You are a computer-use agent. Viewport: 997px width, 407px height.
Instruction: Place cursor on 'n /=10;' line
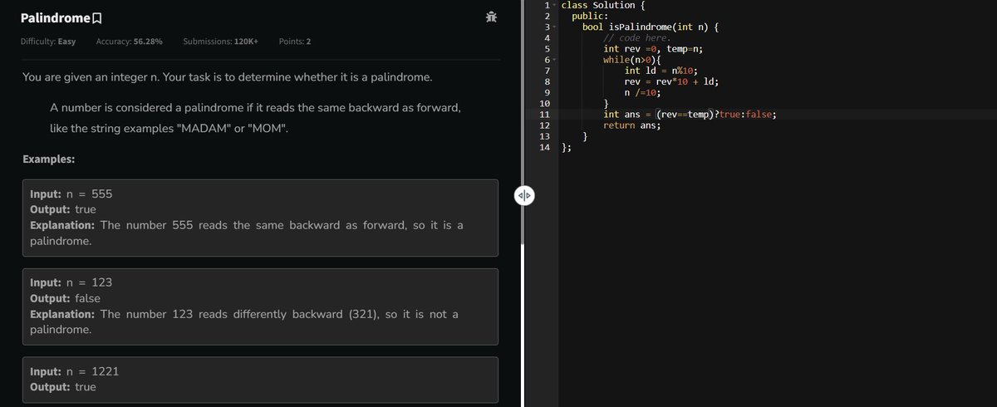tap(643, 92)
